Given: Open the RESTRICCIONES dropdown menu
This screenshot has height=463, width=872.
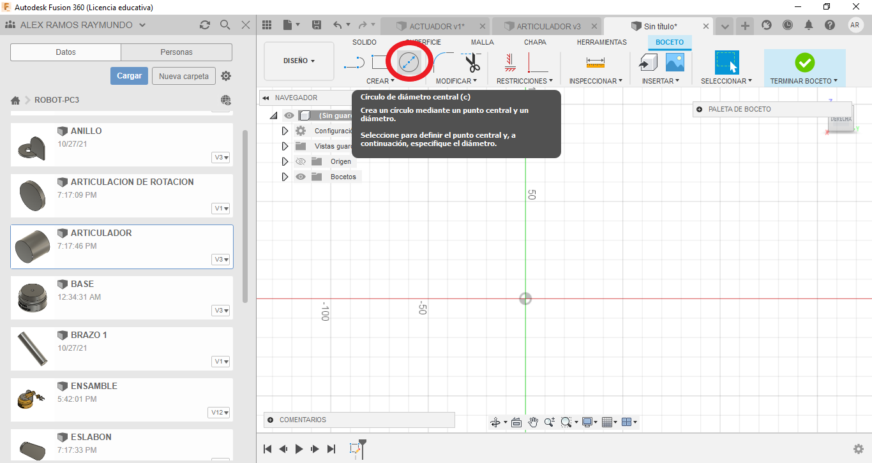Looking at the screenshot, I should pos(525,81).
